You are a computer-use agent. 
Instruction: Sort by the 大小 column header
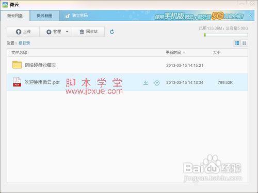coord(216,52)
